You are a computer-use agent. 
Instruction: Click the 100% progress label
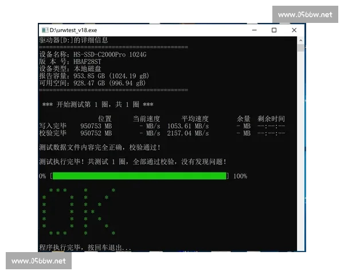240,176
